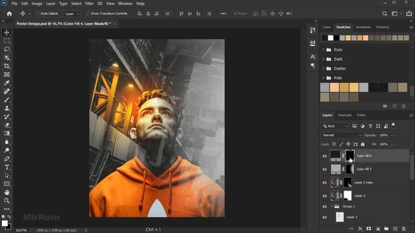Select the Rectangular Marquee tool
415x233 pixels.
[x=7, y=41]
